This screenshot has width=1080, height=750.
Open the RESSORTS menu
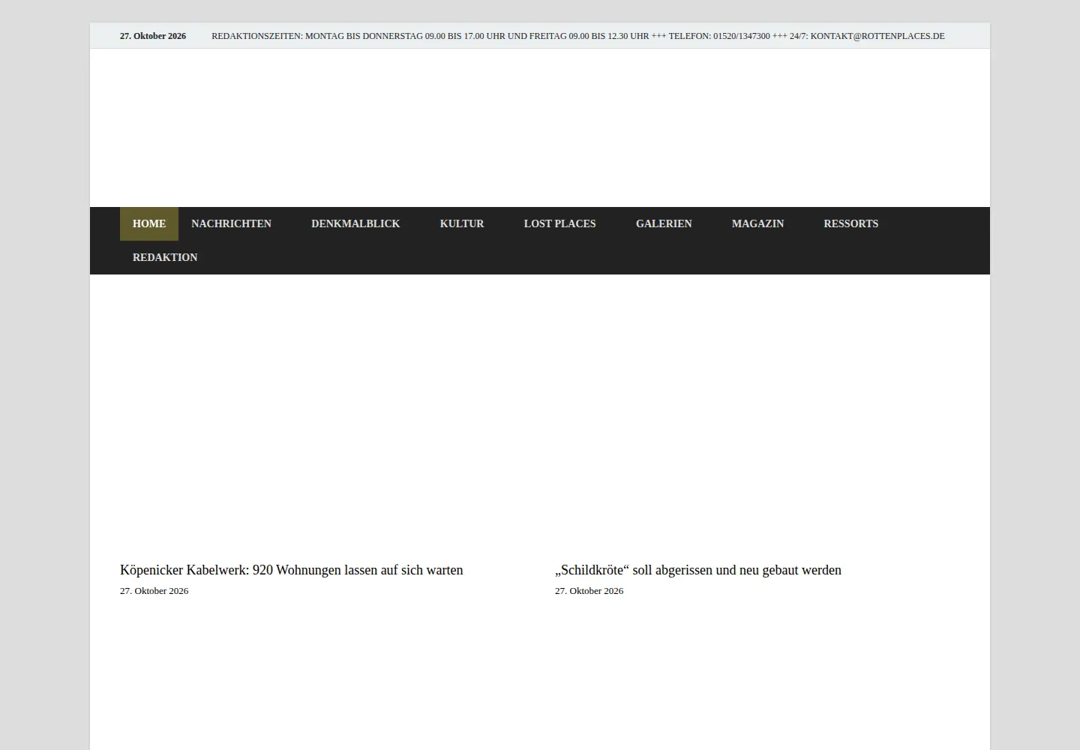click(850, 223)
